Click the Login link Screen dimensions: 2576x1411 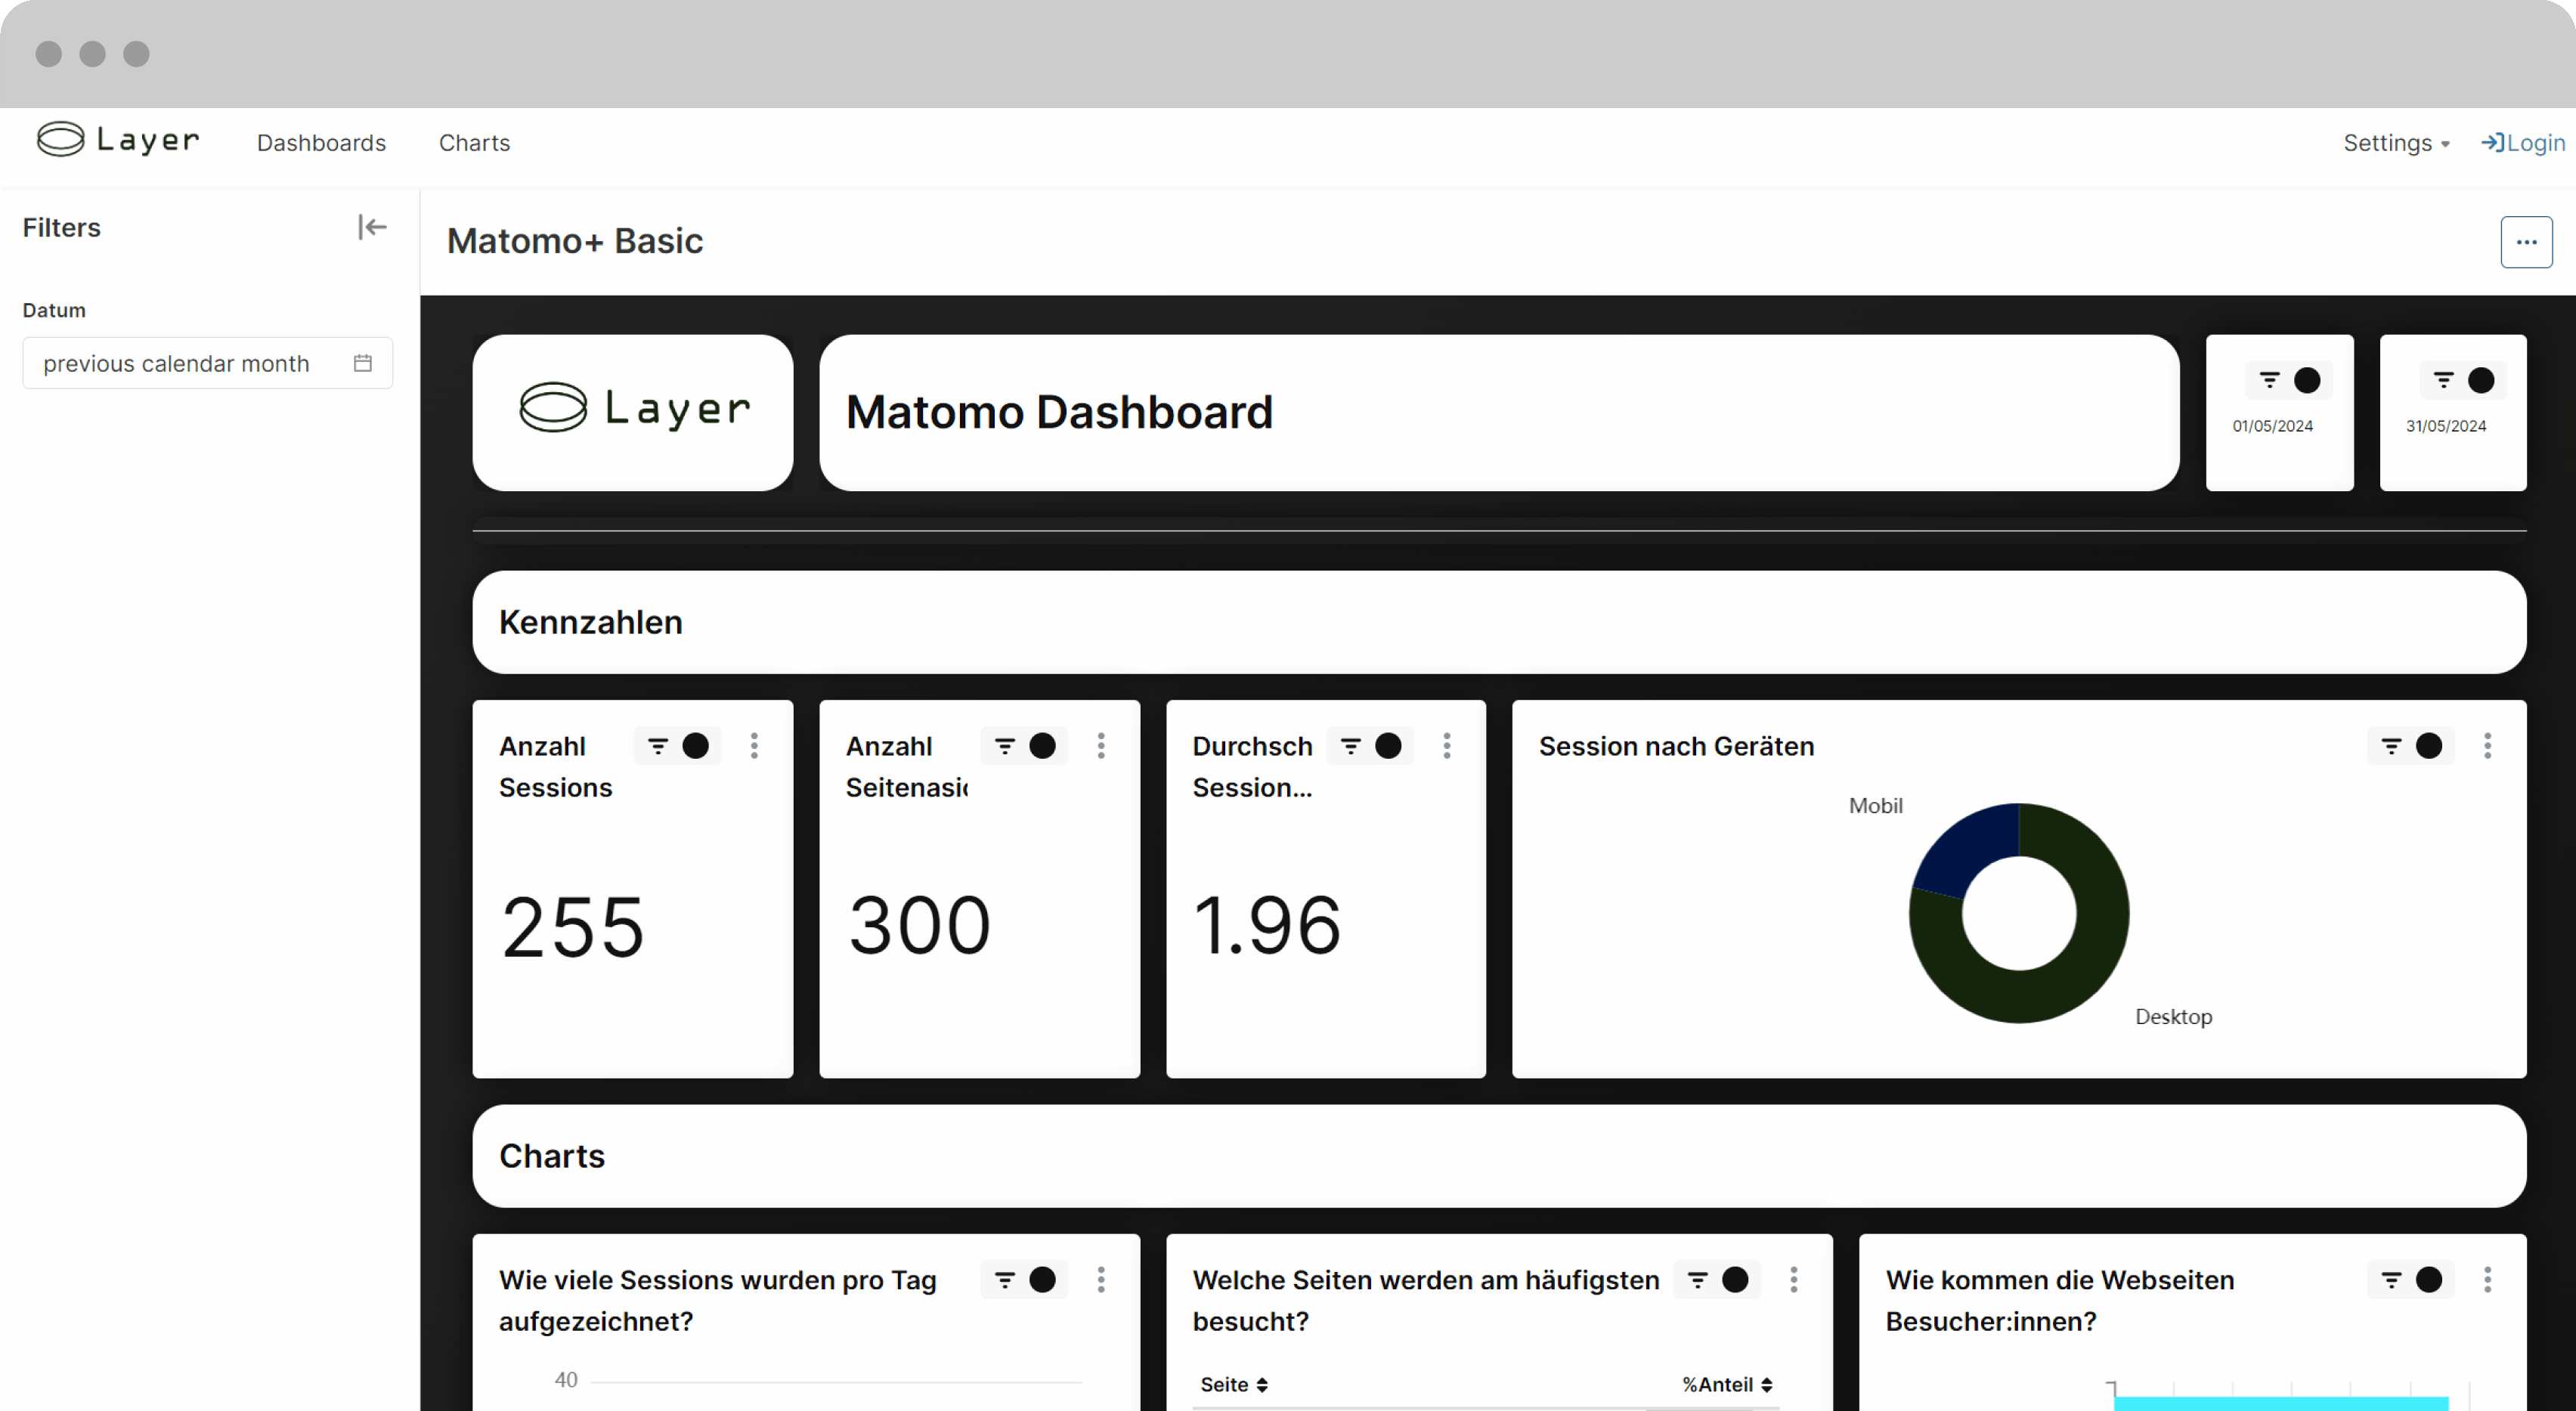[2523, 143]
